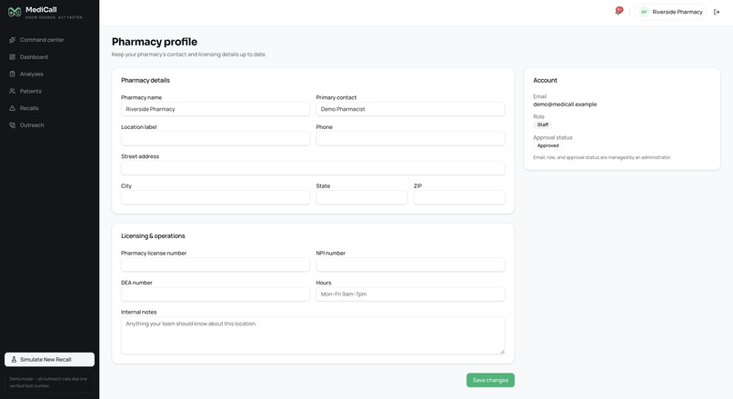Click the Analyses clipboard icon

click(12, 74)
